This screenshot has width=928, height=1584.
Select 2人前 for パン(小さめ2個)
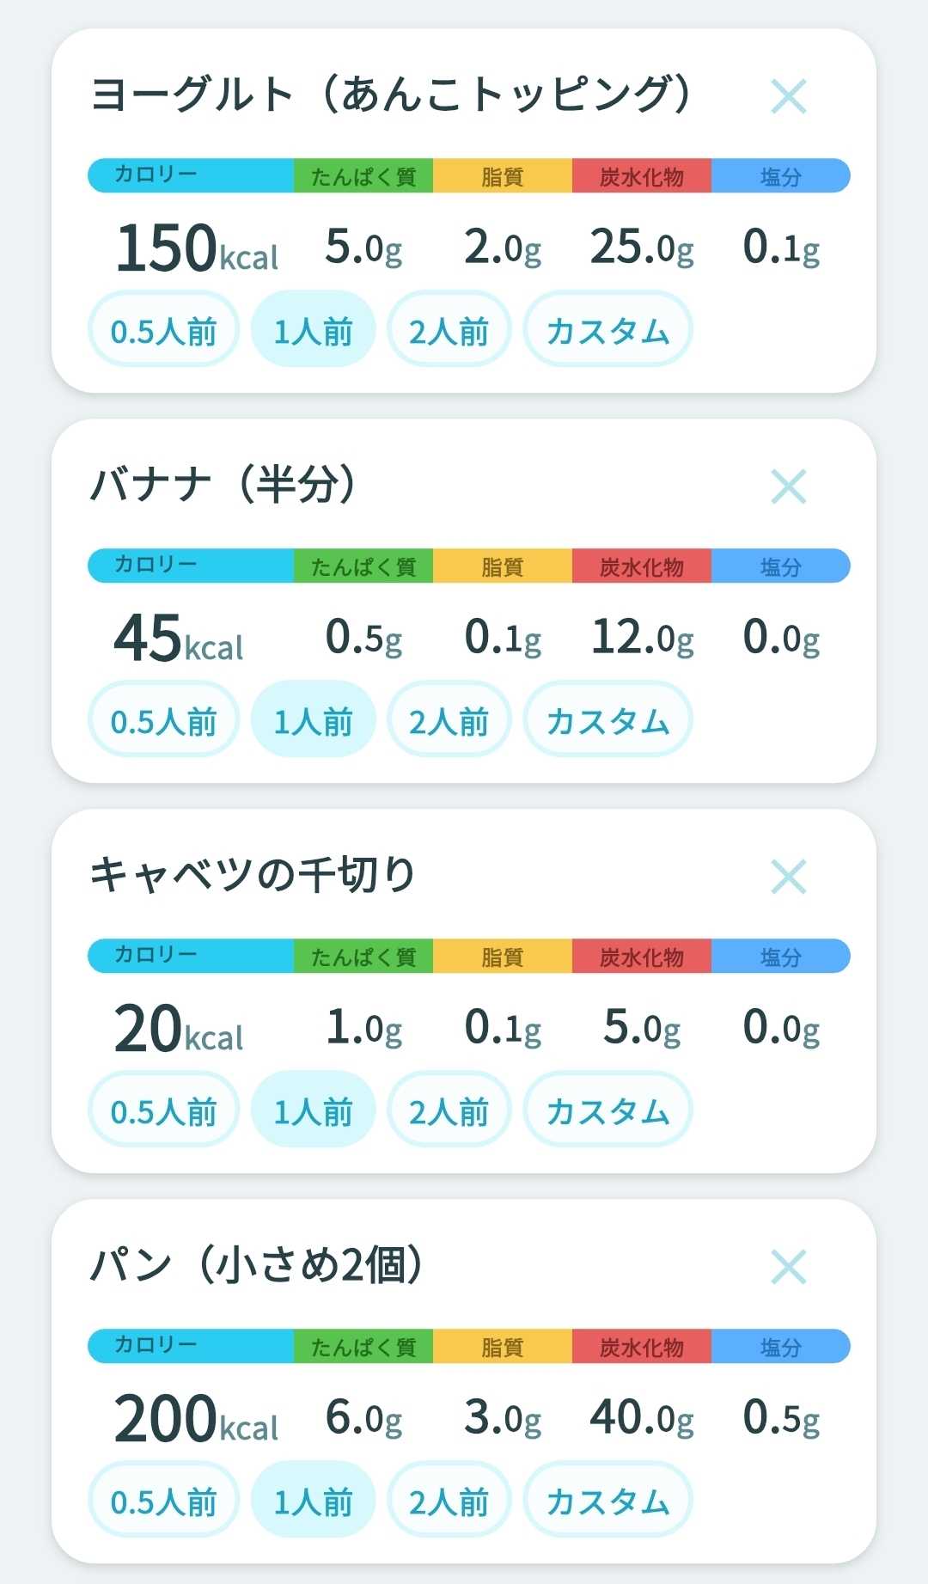[449, 1501]
